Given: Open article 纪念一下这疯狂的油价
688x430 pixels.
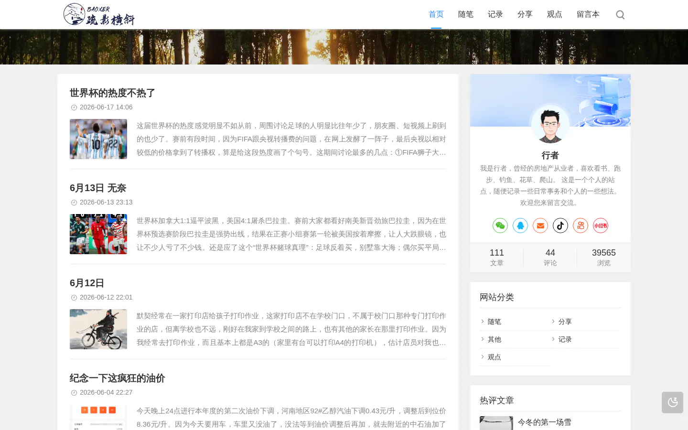Looking at the screenshot, I should (x=118, y=378).
